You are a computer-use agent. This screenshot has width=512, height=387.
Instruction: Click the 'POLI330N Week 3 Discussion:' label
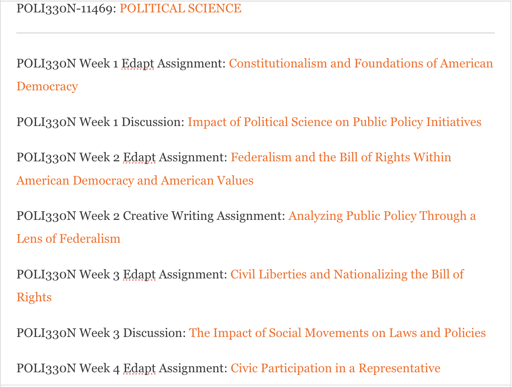coord(101,333)
